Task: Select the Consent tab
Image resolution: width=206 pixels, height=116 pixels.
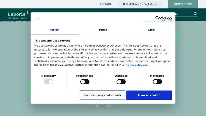Action: 55,30
